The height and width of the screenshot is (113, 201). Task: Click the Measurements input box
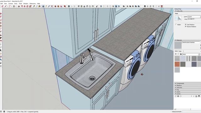click(192, 112)
